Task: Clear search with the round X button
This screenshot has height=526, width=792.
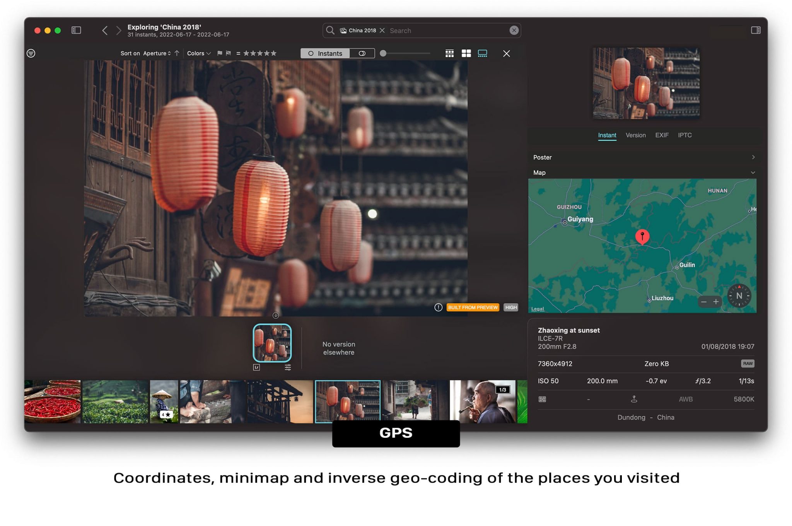Action: click(514, 30)
